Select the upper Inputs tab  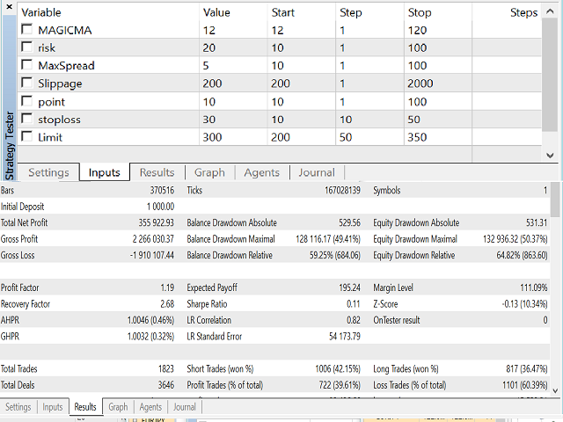point(104,172)
